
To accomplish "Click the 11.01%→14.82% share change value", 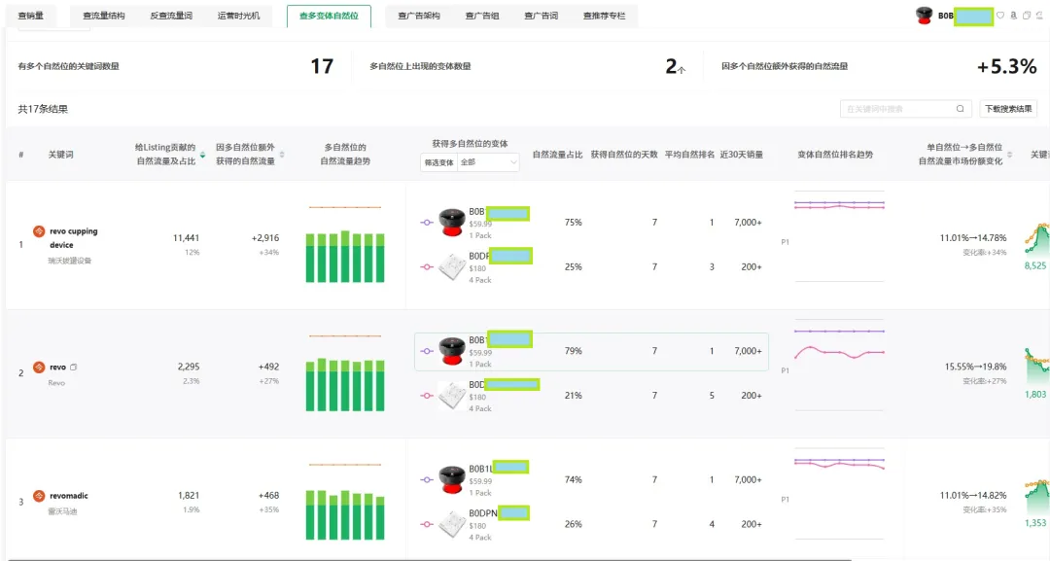I will coord(973,496).
